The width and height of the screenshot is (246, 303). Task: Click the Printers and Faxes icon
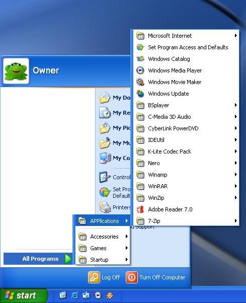click(x=105, y=207)
